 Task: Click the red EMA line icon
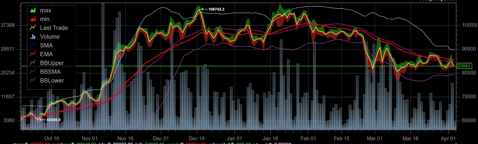33,54
